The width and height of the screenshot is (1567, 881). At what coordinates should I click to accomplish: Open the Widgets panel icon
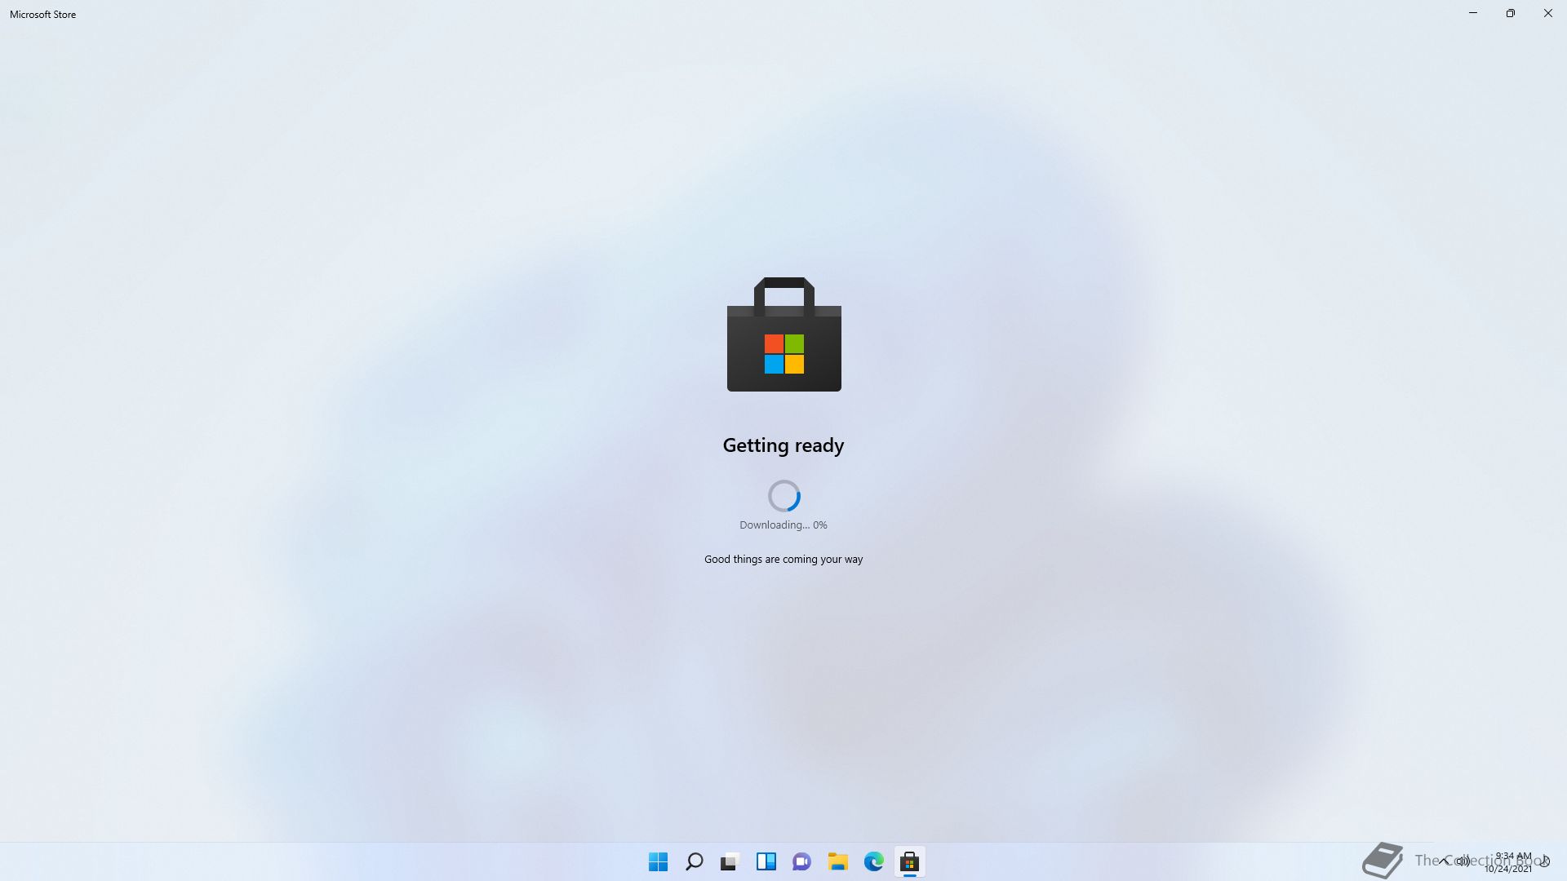[x=766, y=861]
